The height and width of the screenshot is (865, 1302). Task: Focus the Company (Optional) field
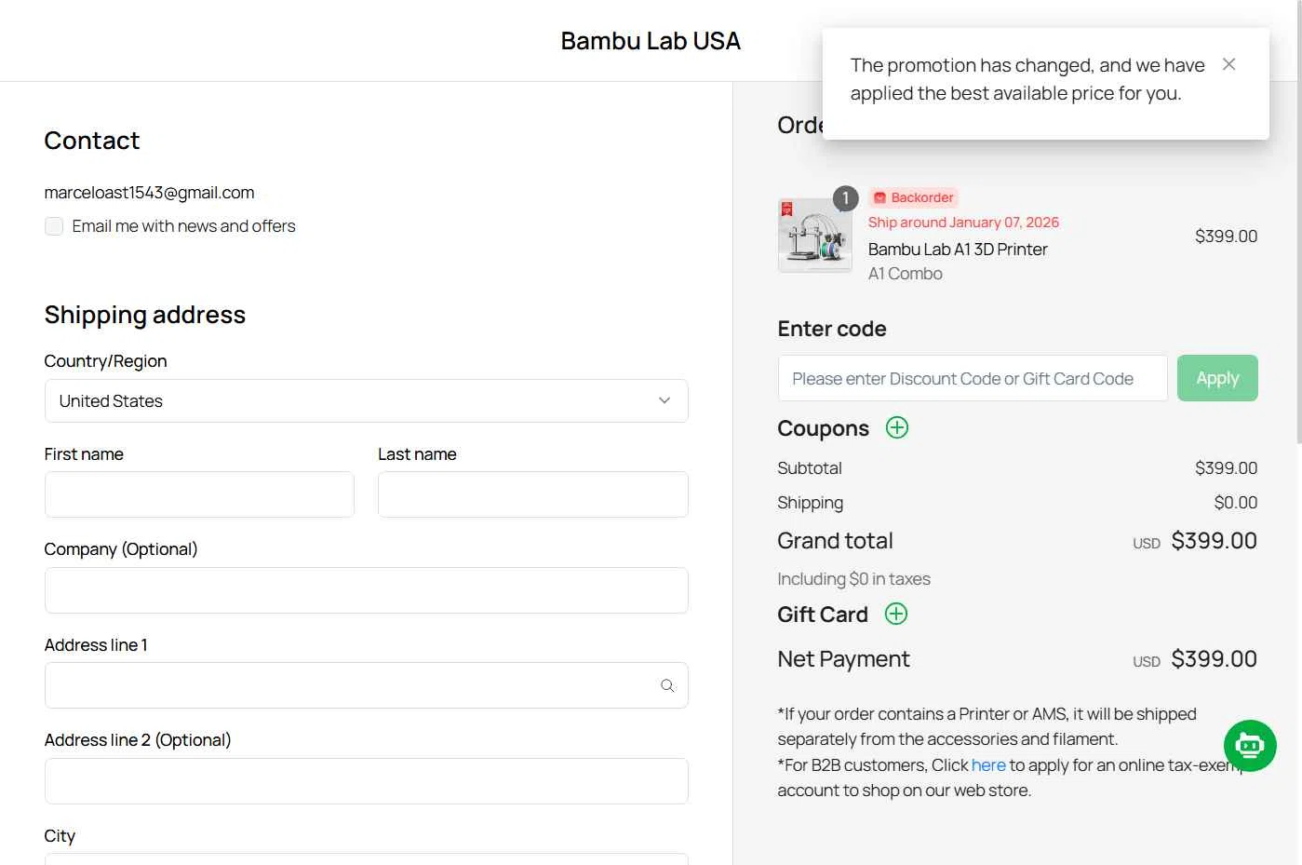pos(367,590)
